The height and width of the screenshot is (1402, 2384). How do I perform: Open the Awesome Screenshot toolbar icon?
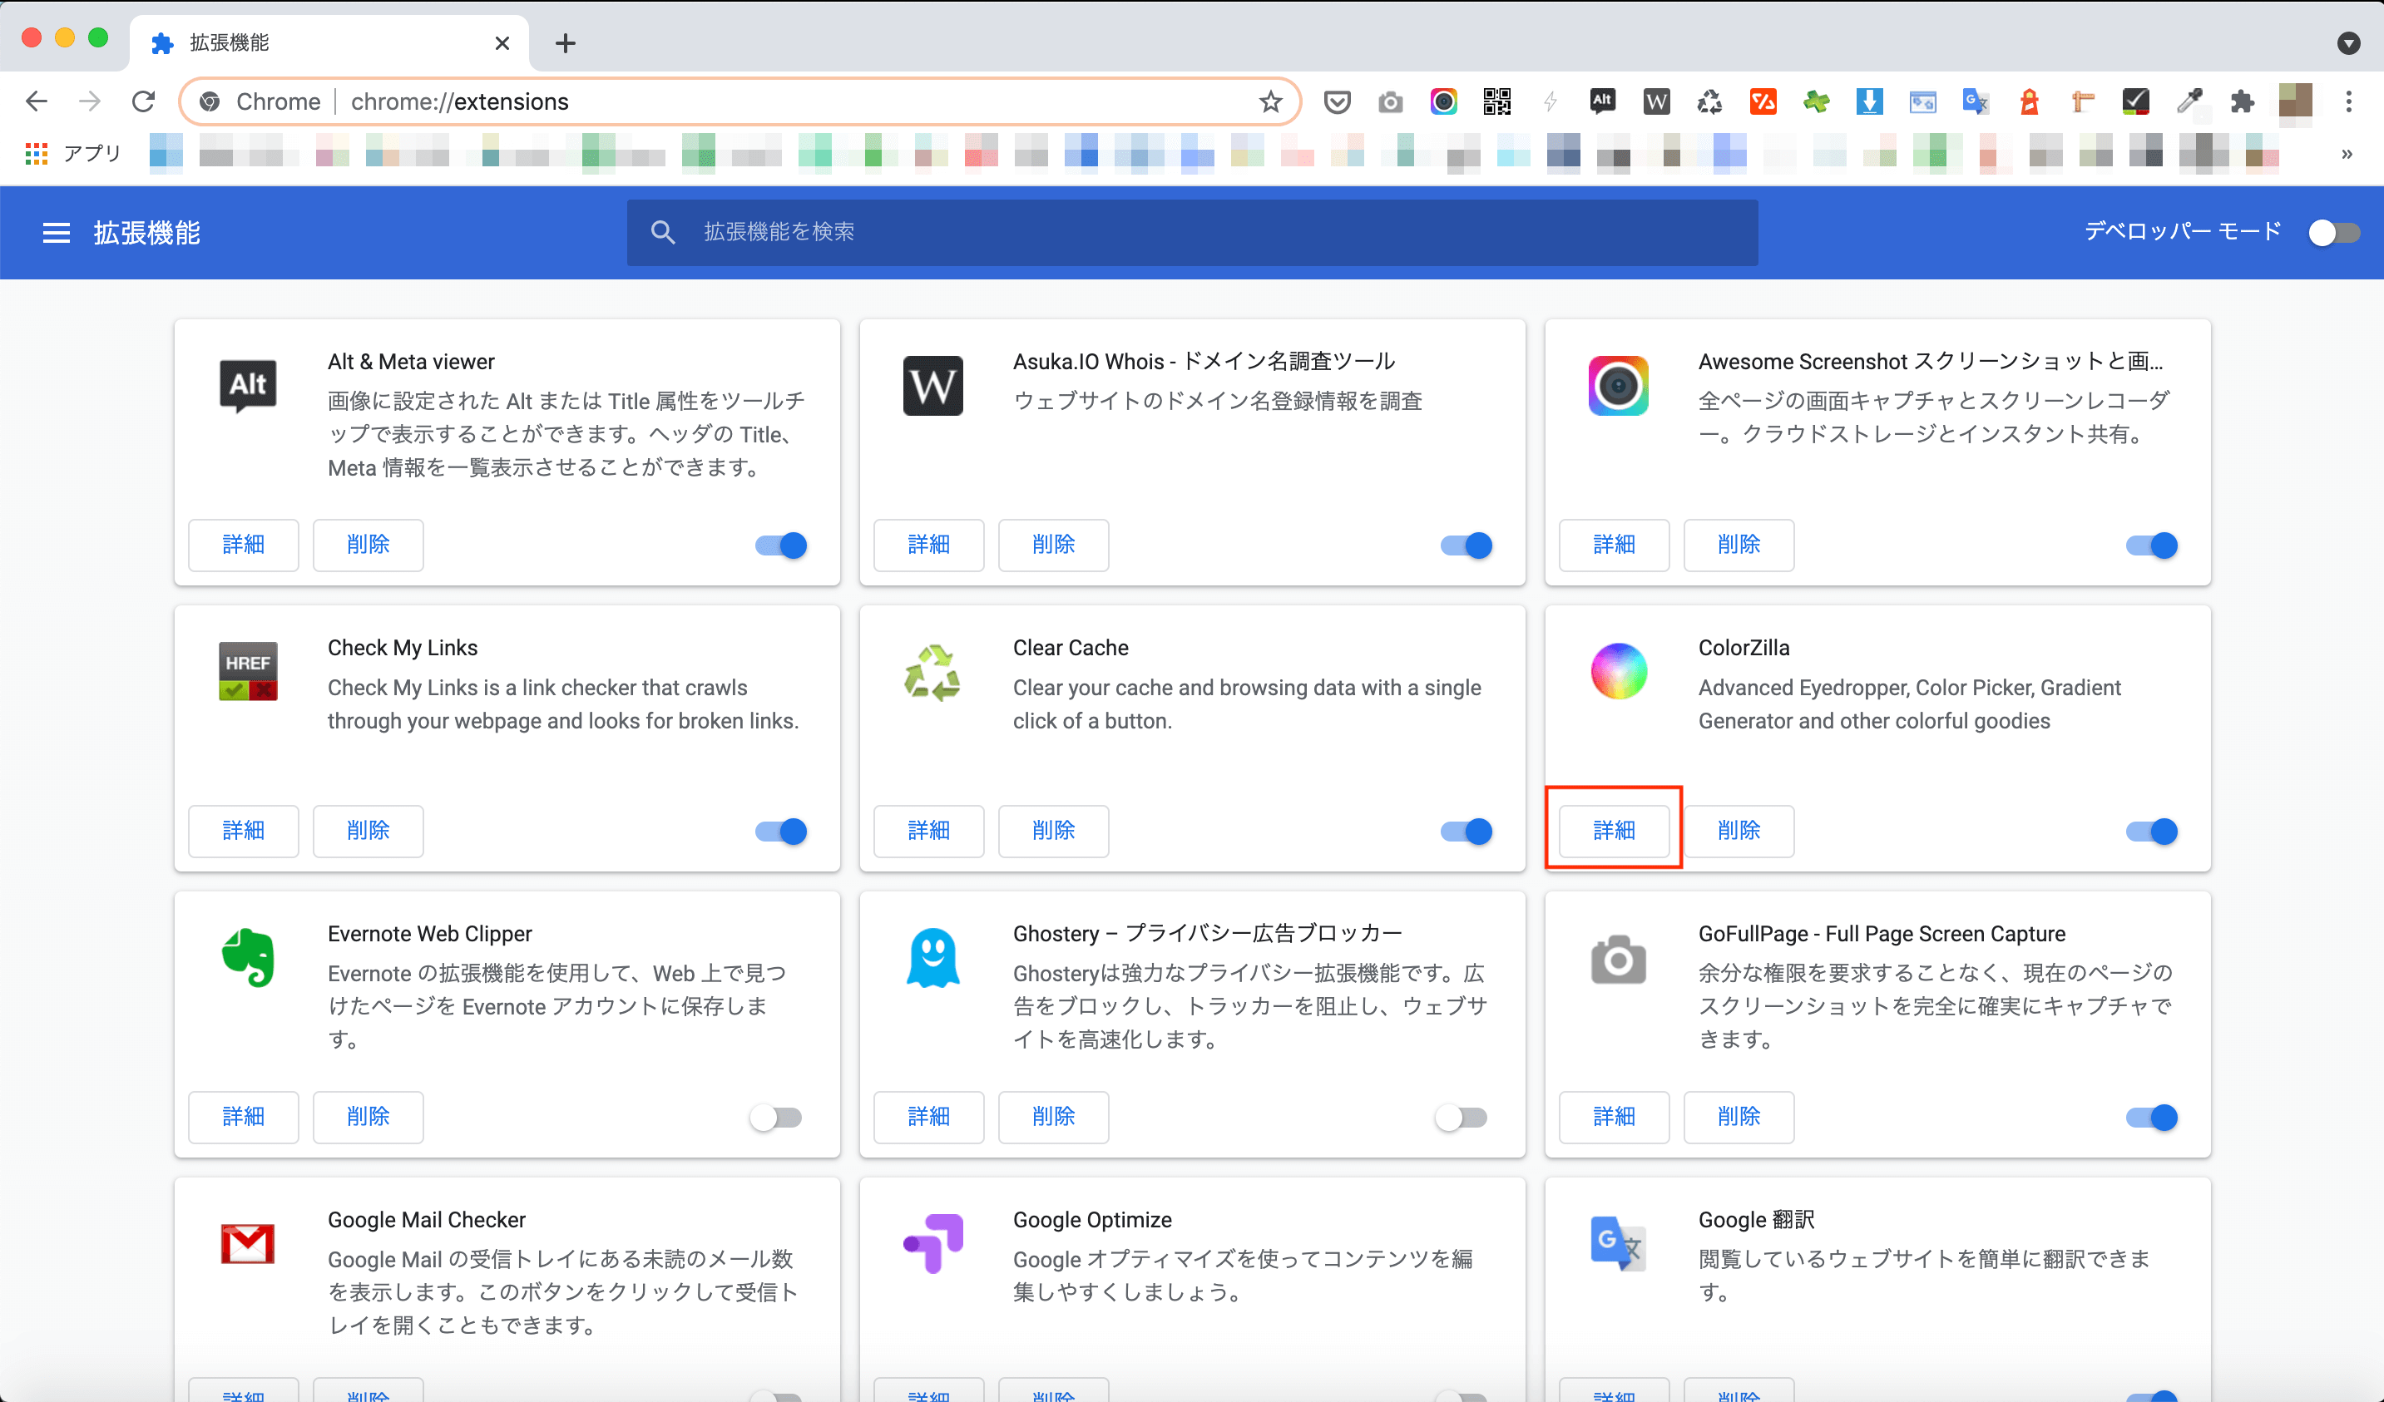(1444, 101)
